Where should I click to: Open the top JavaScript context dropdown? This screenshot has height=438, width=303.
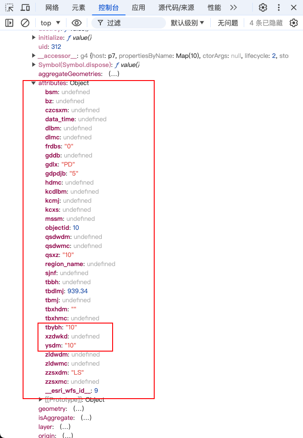click(50, 23)
